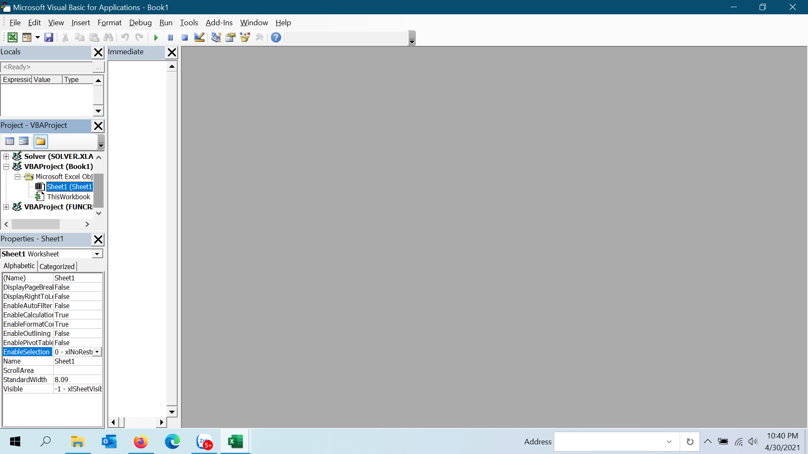
Task: Click the Redo toolbar icon
Action: 139,37
